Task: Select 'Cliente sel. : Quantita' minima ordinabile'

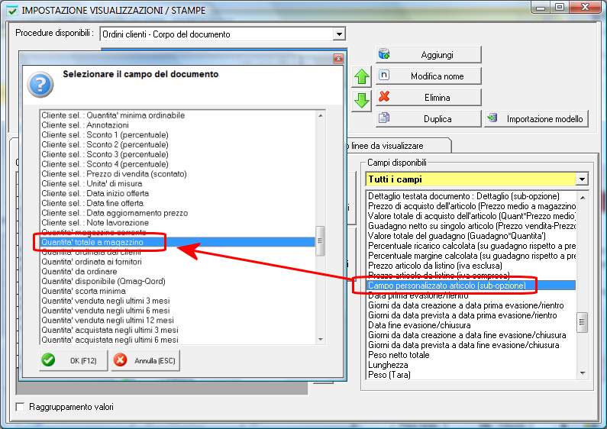Action: [178, 115]
